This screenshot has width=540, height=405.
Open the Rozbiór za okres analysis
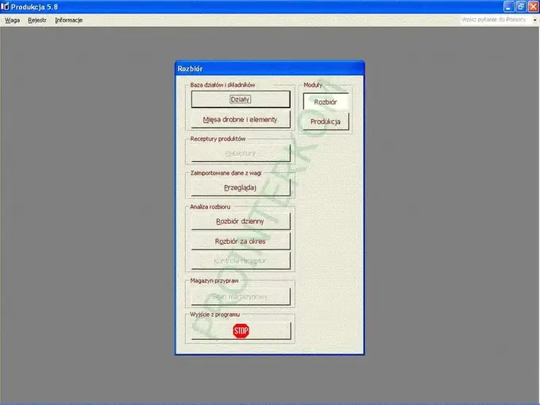241,241
